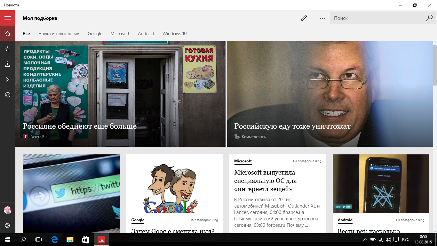The image size is (437, 246).
Task: Select the Все tab
Action: pyautogui.click(x=26, y=33)
